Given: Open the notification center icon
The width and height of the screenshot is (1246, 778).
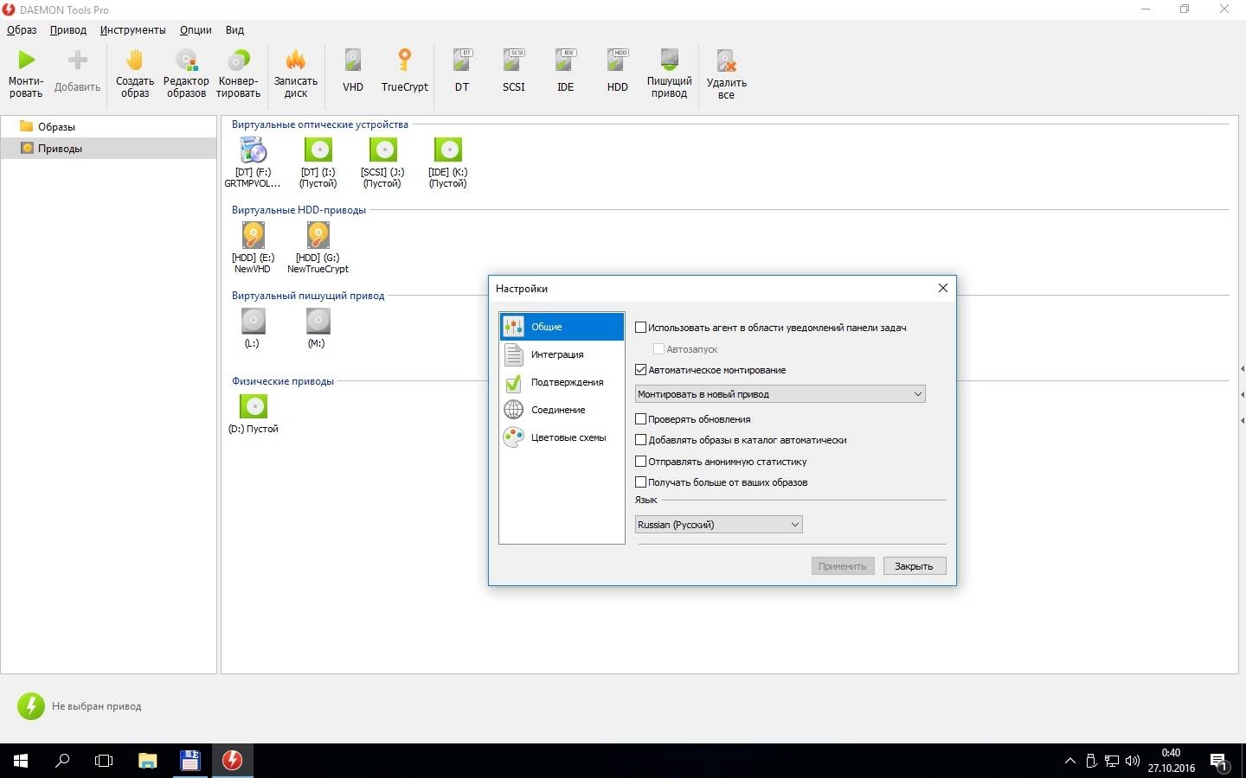Looking at the screenshot, I should coord(1219,762).
